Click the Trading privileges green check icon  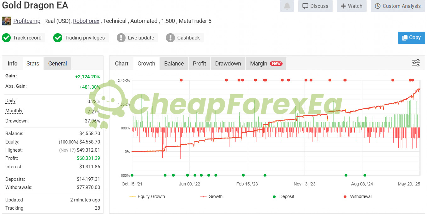tap(58, 38)
